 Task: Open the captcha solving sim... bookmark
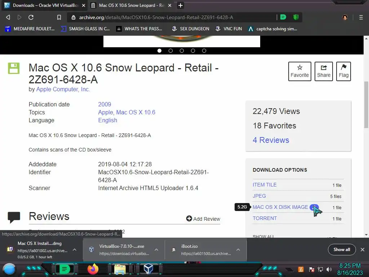click(x=272, y=29)
